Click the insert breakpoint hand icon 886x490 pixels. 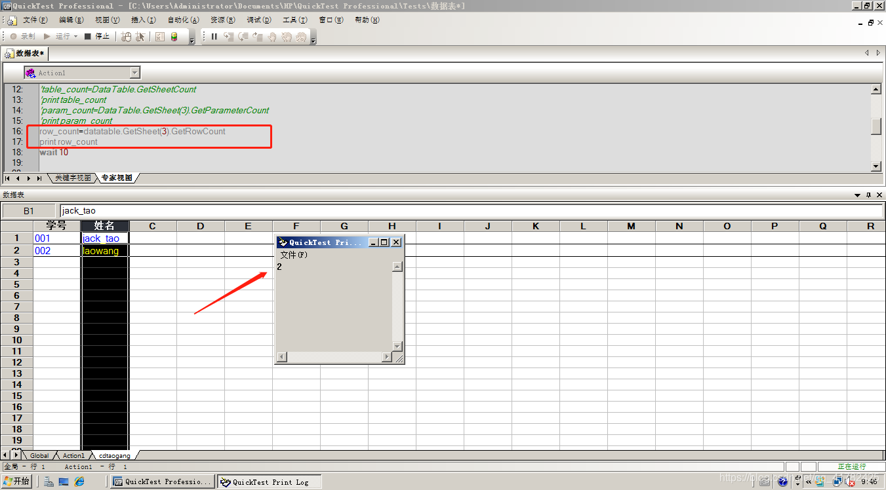click(272, 37)
